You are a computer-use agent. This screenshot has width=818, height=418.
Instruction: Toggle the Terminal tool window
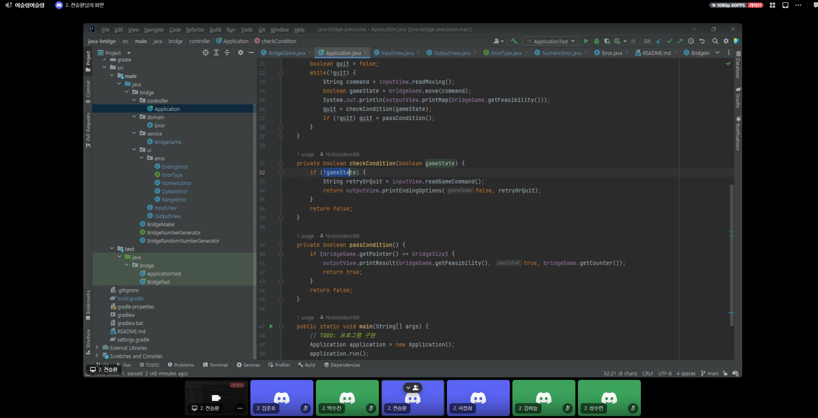pos(215,365)
